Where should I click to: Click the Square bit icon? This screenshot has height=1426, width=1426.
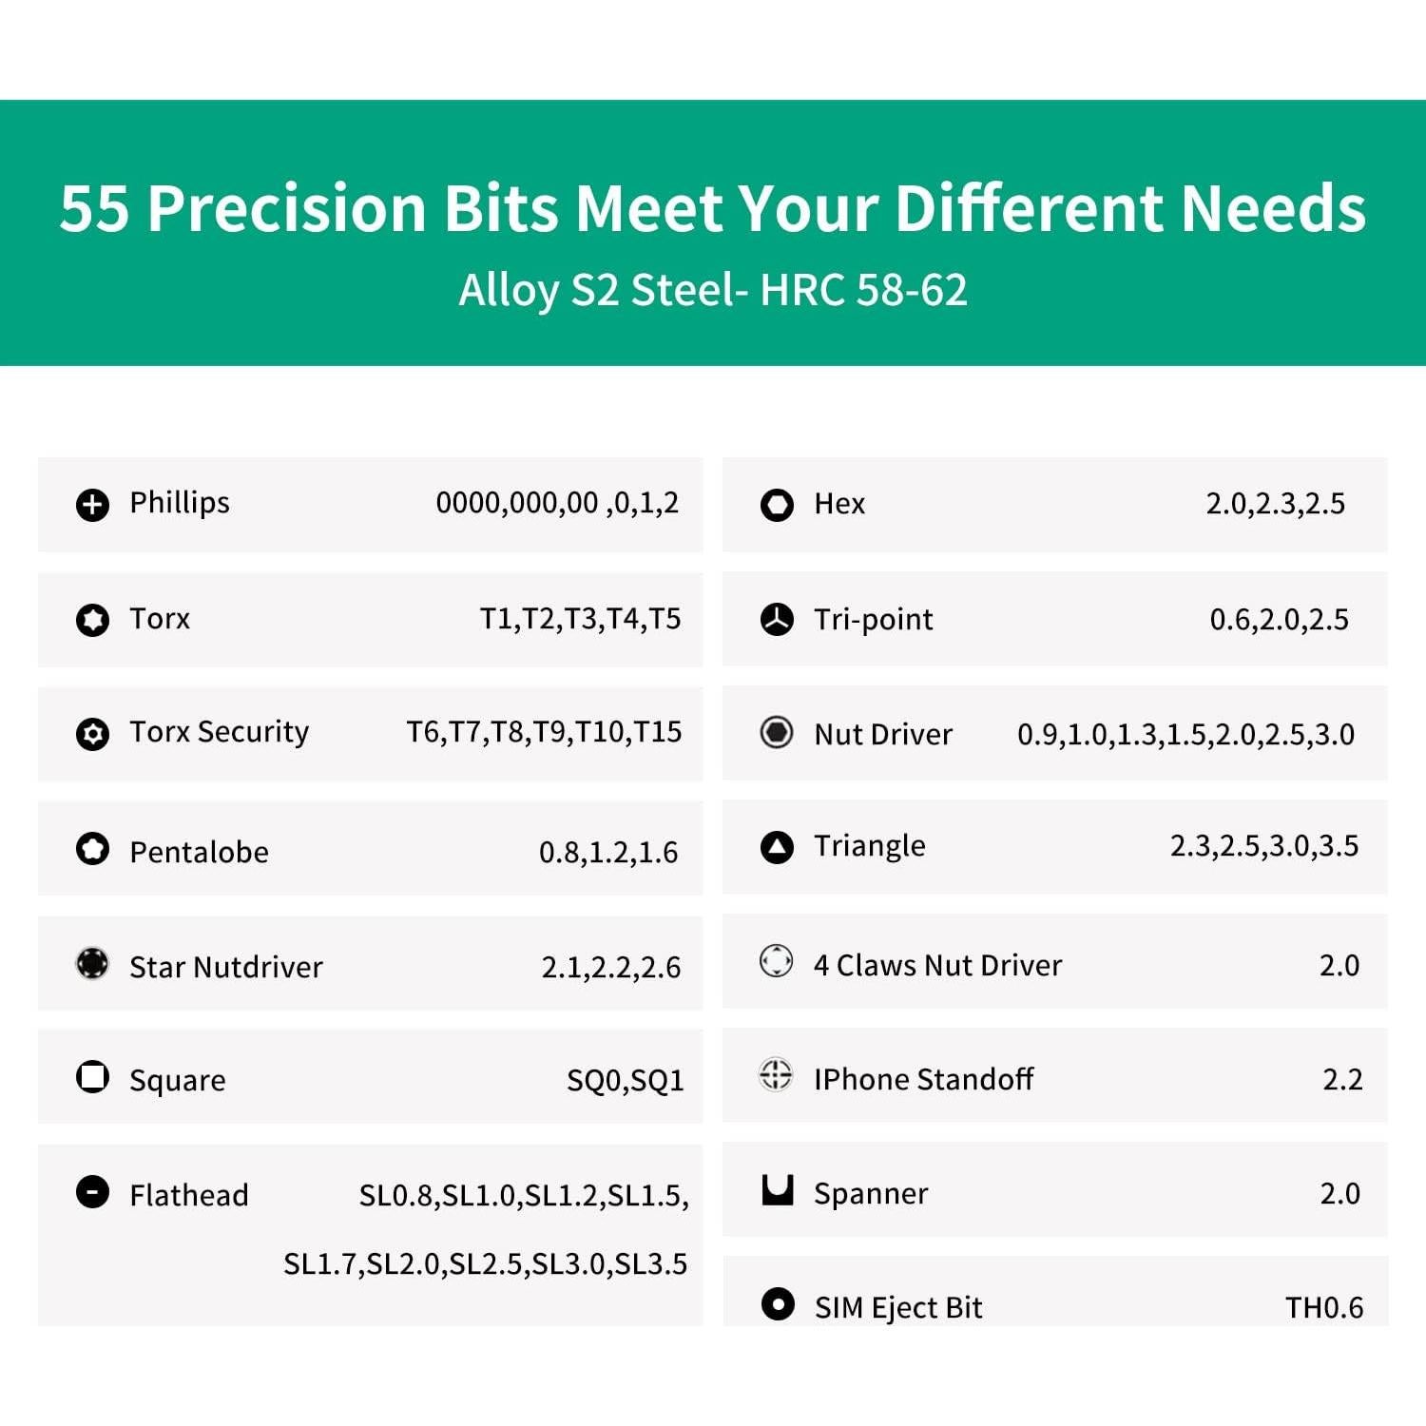point(92,1077)
